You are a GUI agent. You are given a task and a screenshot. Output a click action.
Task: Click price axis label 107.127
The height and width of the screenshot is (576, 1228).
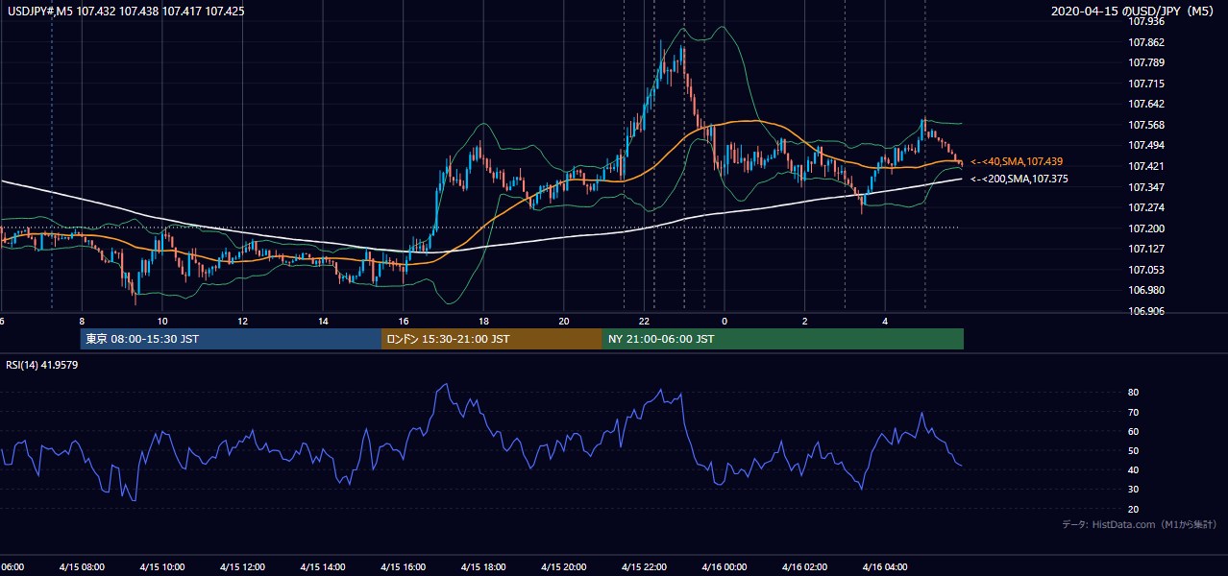tap(1146, 249)
